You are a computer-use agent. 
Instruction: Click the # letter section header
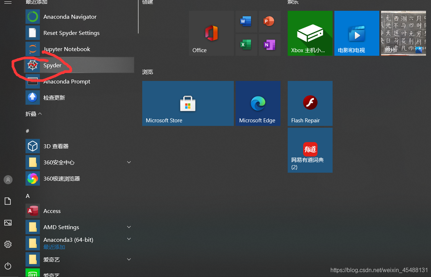pyautogui.click(x=27, y=131)
